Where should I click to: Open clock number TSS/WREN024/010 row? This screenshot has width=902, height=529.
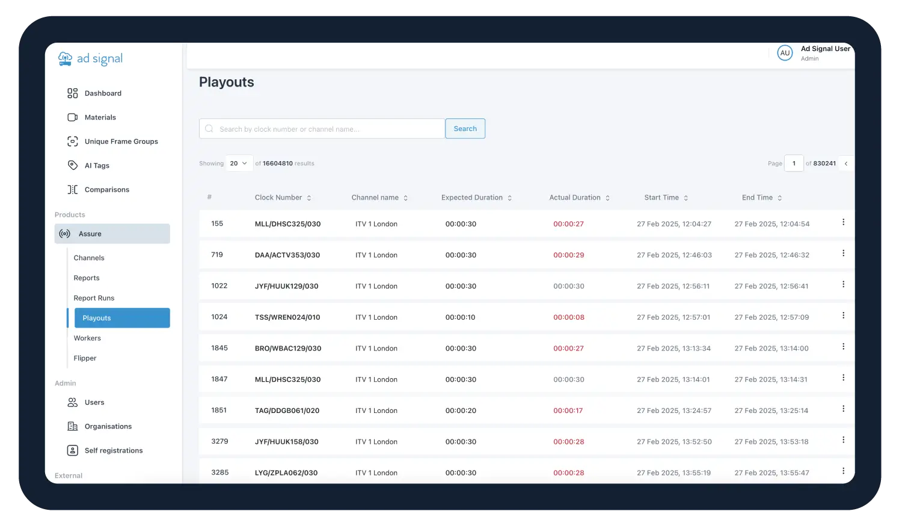click(287, 317)
